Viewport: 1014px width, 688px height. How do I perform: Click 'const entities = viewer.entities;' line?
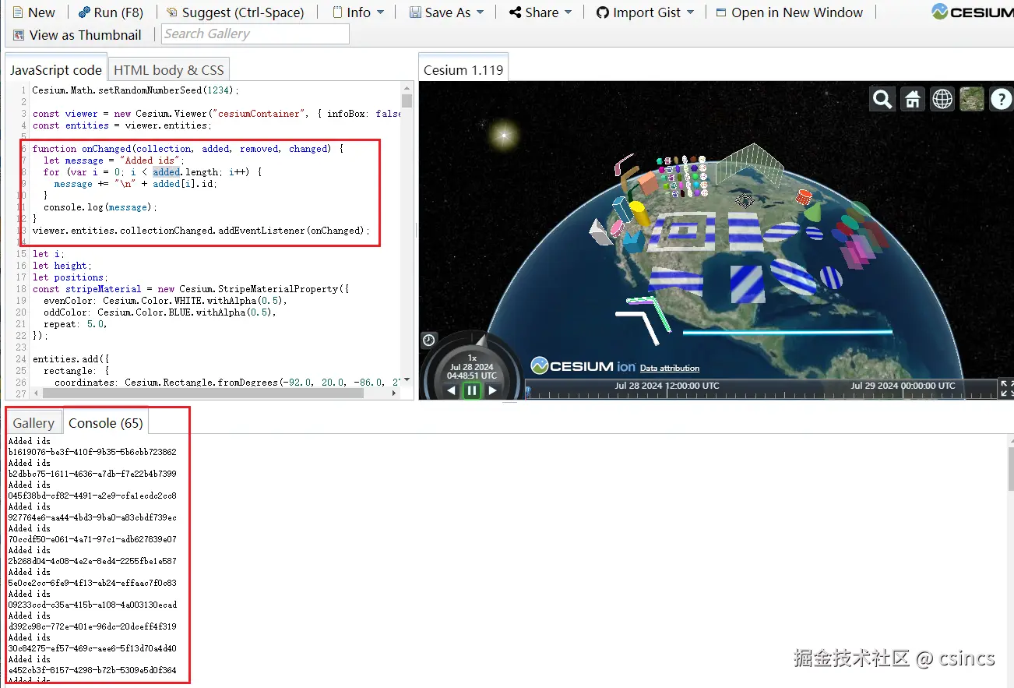[120, 125]
